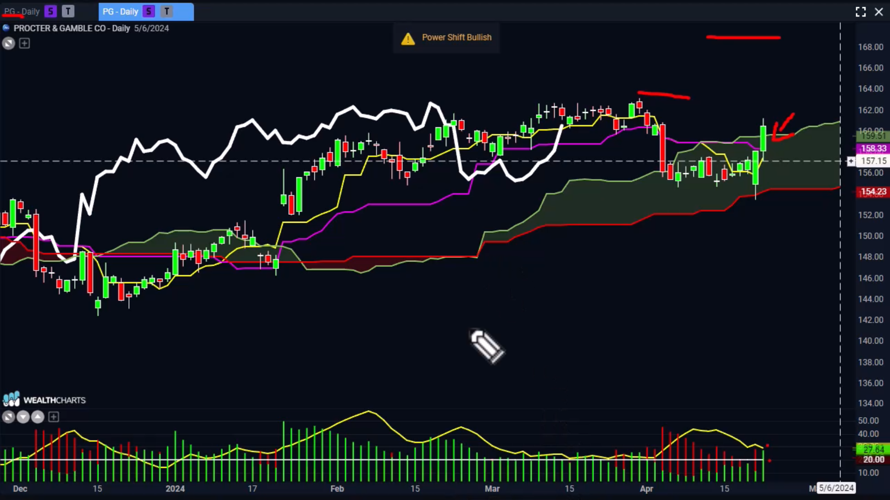This screenshot has height=500, width=890.
Task: Close the chart window with X
Action: coord(879,12)
